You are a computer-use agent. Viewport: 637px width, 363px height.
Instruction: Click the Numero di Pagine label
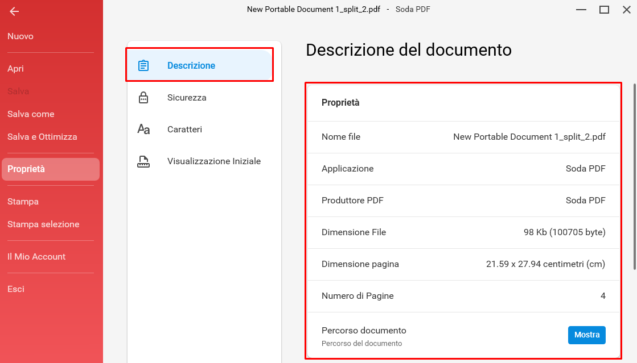(357, 296)
